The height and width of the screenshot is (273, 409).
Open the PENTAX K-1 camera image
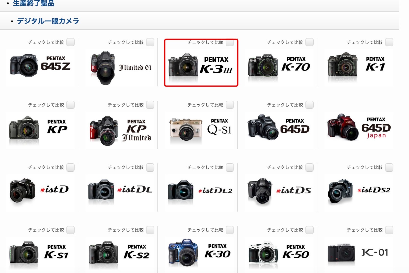pyautogui.click(x=343, y=64)
